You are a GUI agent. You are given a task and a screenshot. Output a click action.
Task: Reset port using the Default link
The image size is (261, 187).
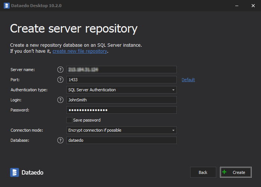coord(188,80)
